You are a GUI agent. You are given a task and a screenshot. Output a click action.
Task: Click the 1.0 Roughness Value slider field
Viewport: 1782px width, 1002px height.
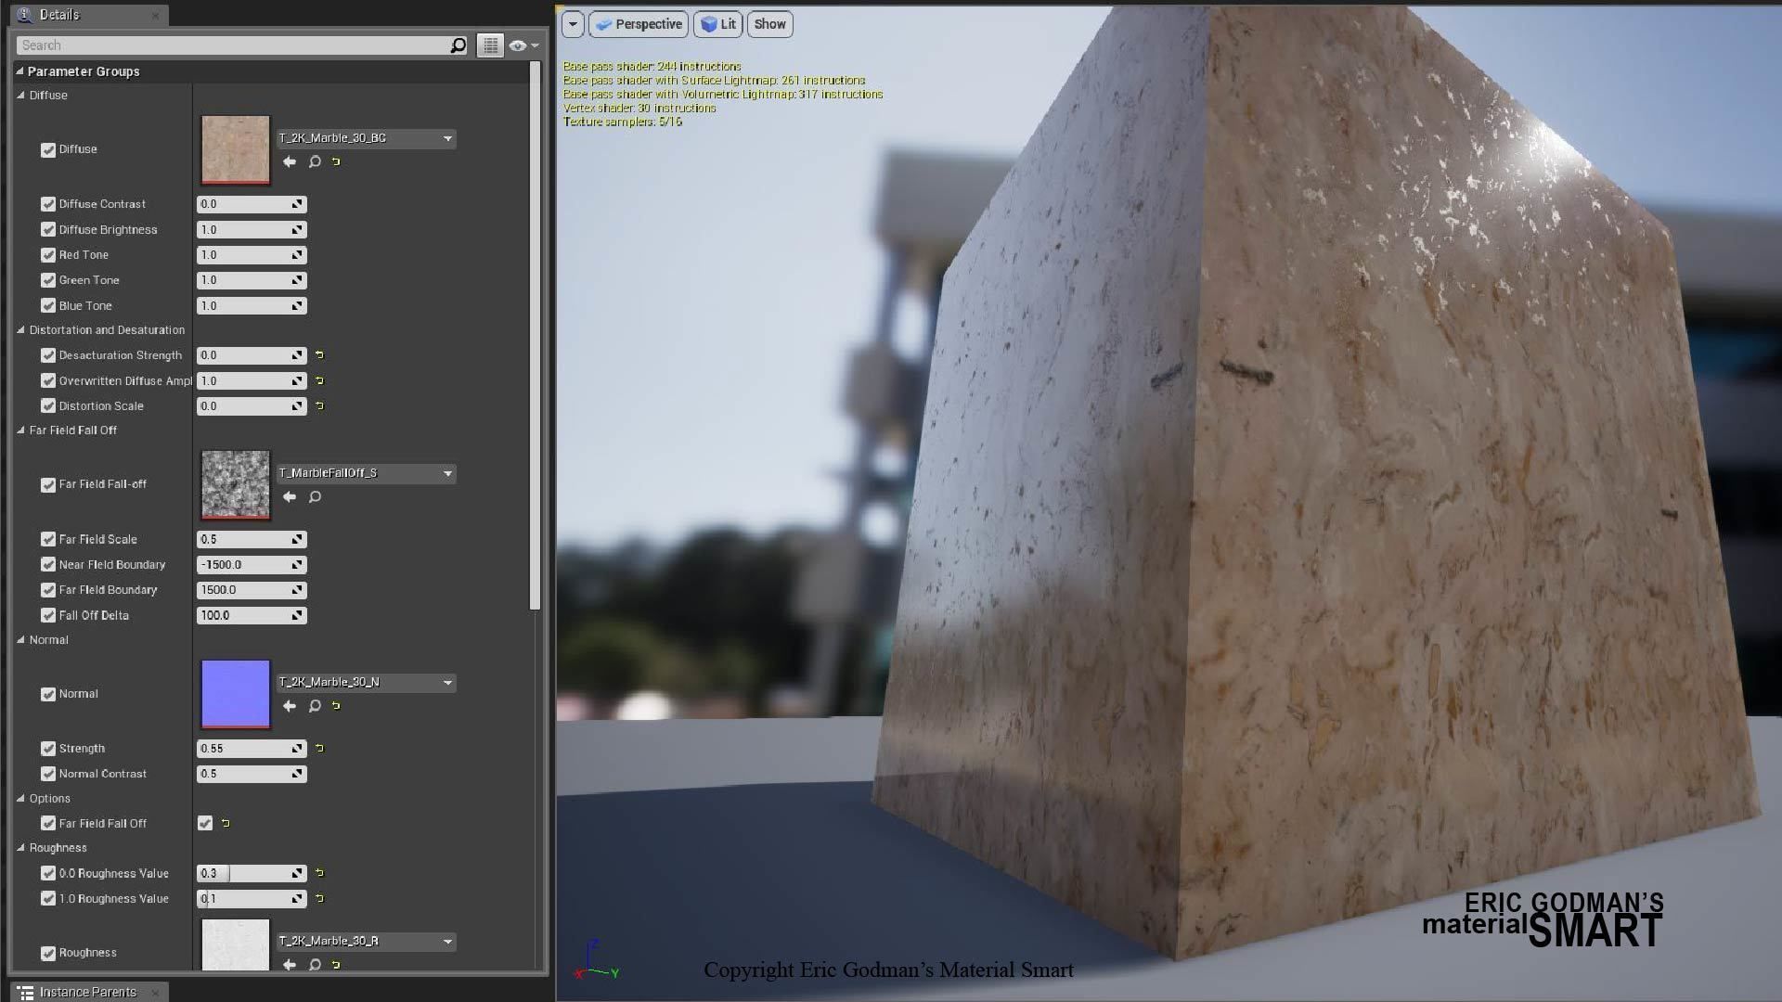click(x=252, y=898)
